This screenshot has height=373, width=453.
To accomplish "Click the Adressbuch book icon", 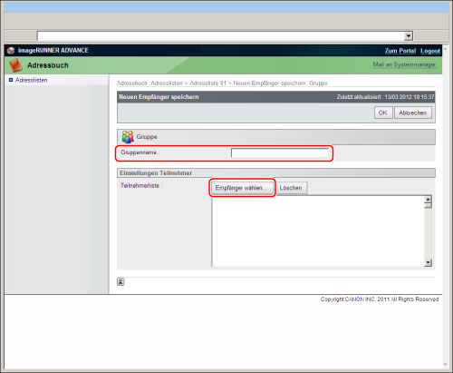I will (15, 65).
